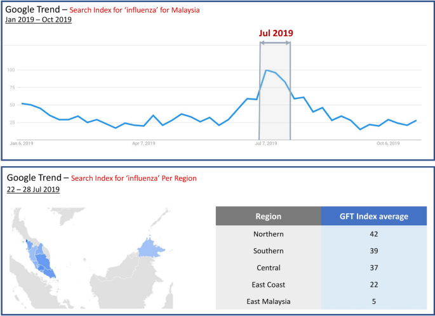Click the peak point of the blue trend line

tap(266, 70)
